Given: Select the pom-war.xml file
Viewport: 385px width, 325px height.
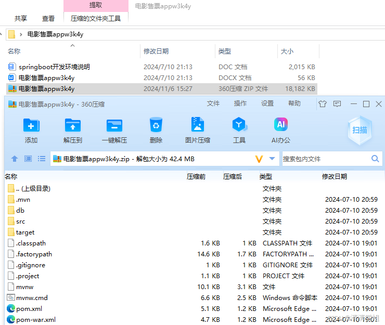Looking at the screenshot, I should coord(36,320).
